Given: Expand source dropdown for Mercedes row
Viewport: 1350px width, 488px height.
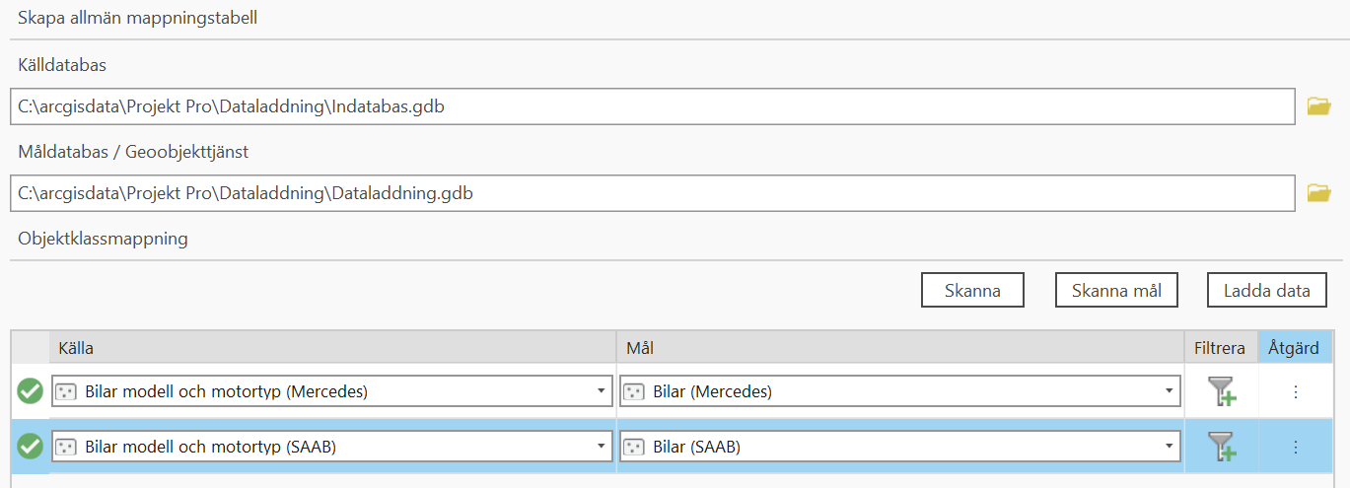Looking at the screenshot, I should (602, 391).
